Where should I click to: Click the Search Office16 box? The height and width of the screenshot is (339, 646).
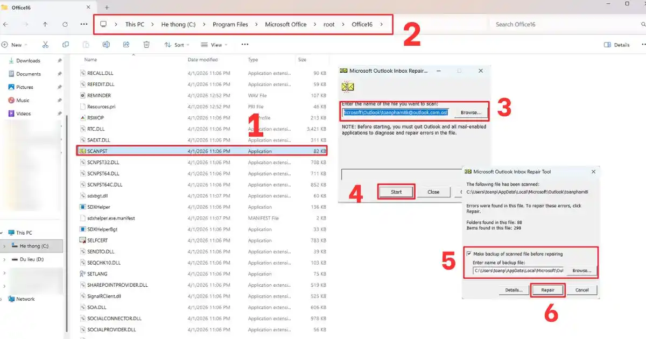pyautogui.click(x=565, y=24)
